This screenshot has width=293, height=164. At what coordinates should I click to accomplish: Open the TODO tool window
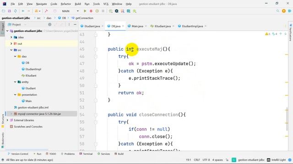coord(51,154)
